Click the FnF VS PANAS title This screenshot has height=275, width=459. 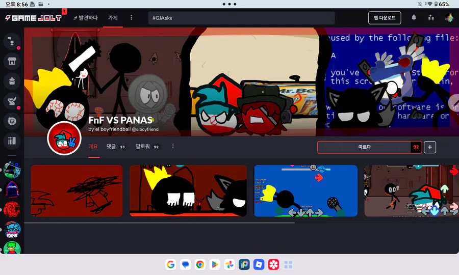(x=120, y=120)
